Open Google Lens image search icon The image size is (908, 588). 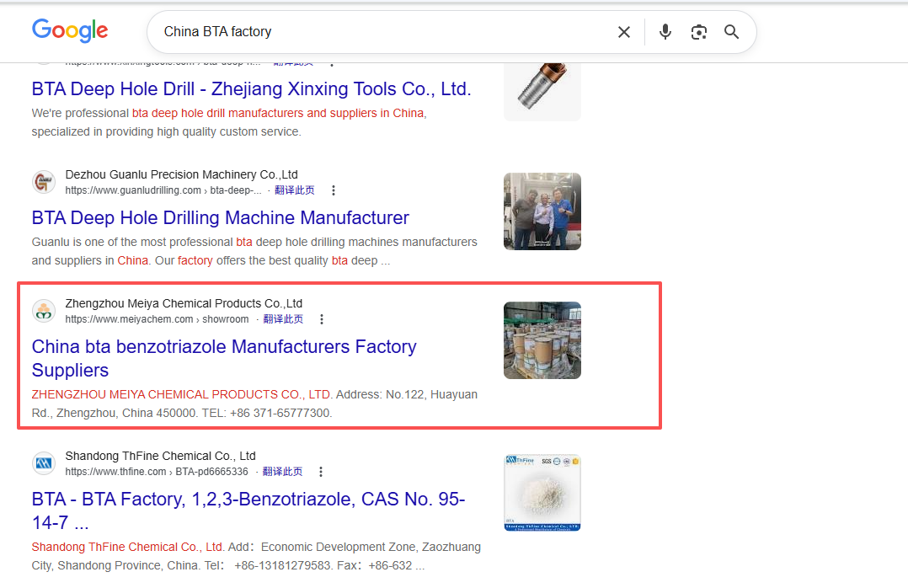coord(699,32)
